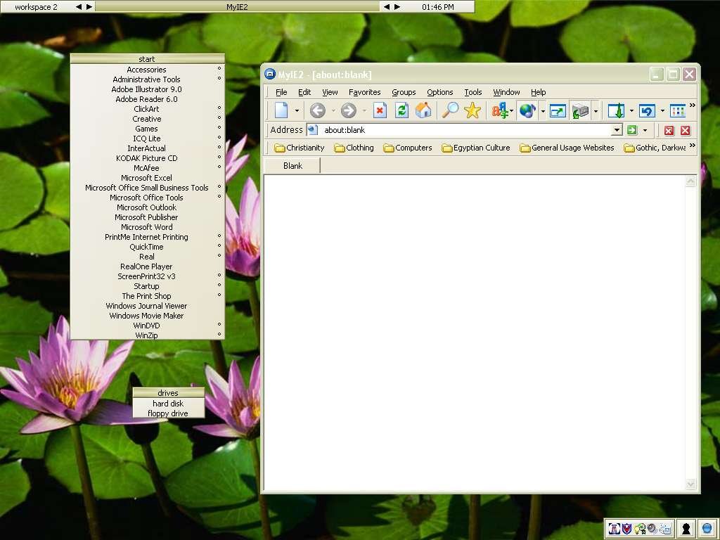Expand the address bar URL dropdown
This screenshot has height=540, width=720.
(x=617, y=130)
